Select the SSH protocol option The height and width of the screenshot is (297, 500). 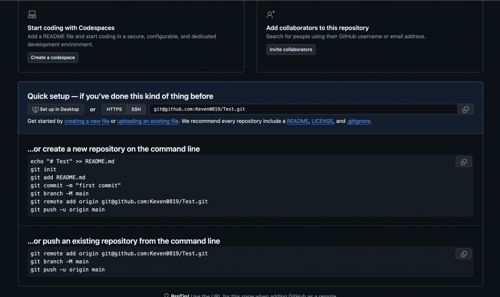pos(136,109)
